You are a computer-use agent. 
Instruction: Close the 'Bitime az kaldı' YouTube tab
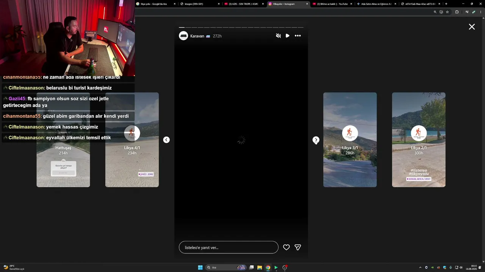pyautogui.click(x=351, y=4)
